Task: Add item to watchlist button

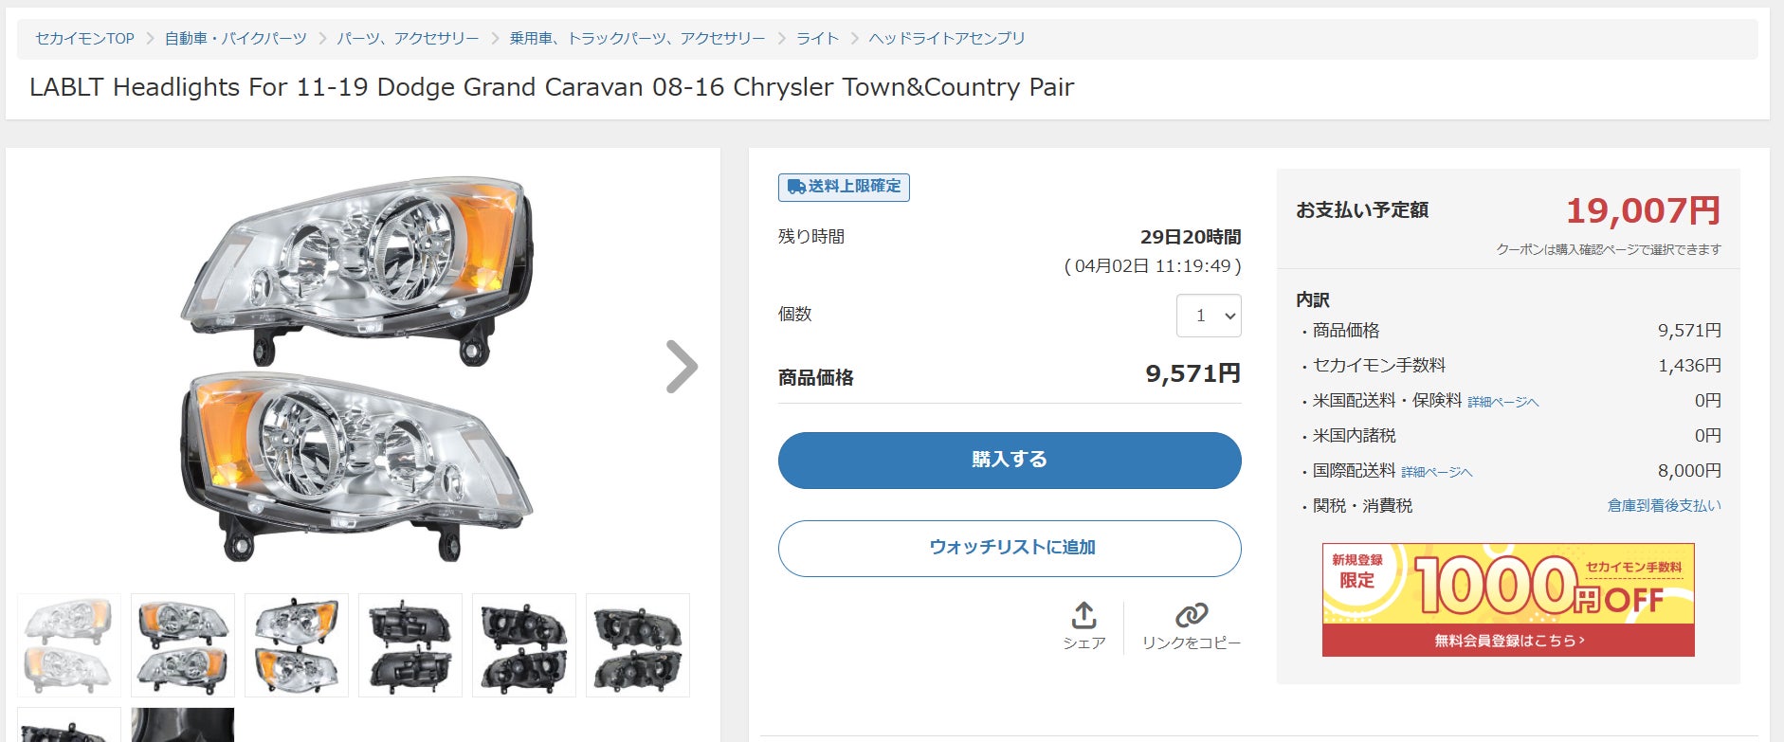Action: pos(1010,548)
